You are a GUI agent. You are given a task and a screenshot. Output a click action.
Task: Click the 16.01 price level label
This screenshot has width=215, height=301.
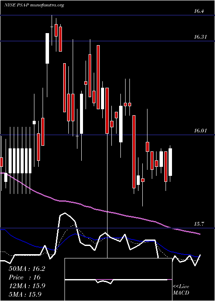[200, 131]
